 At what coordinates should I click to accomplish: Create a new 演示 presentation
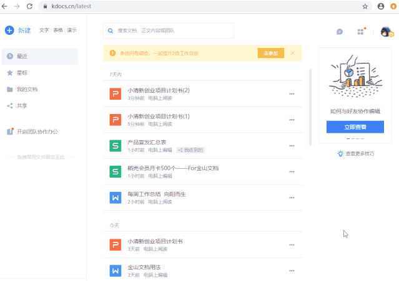coord(72,30)
